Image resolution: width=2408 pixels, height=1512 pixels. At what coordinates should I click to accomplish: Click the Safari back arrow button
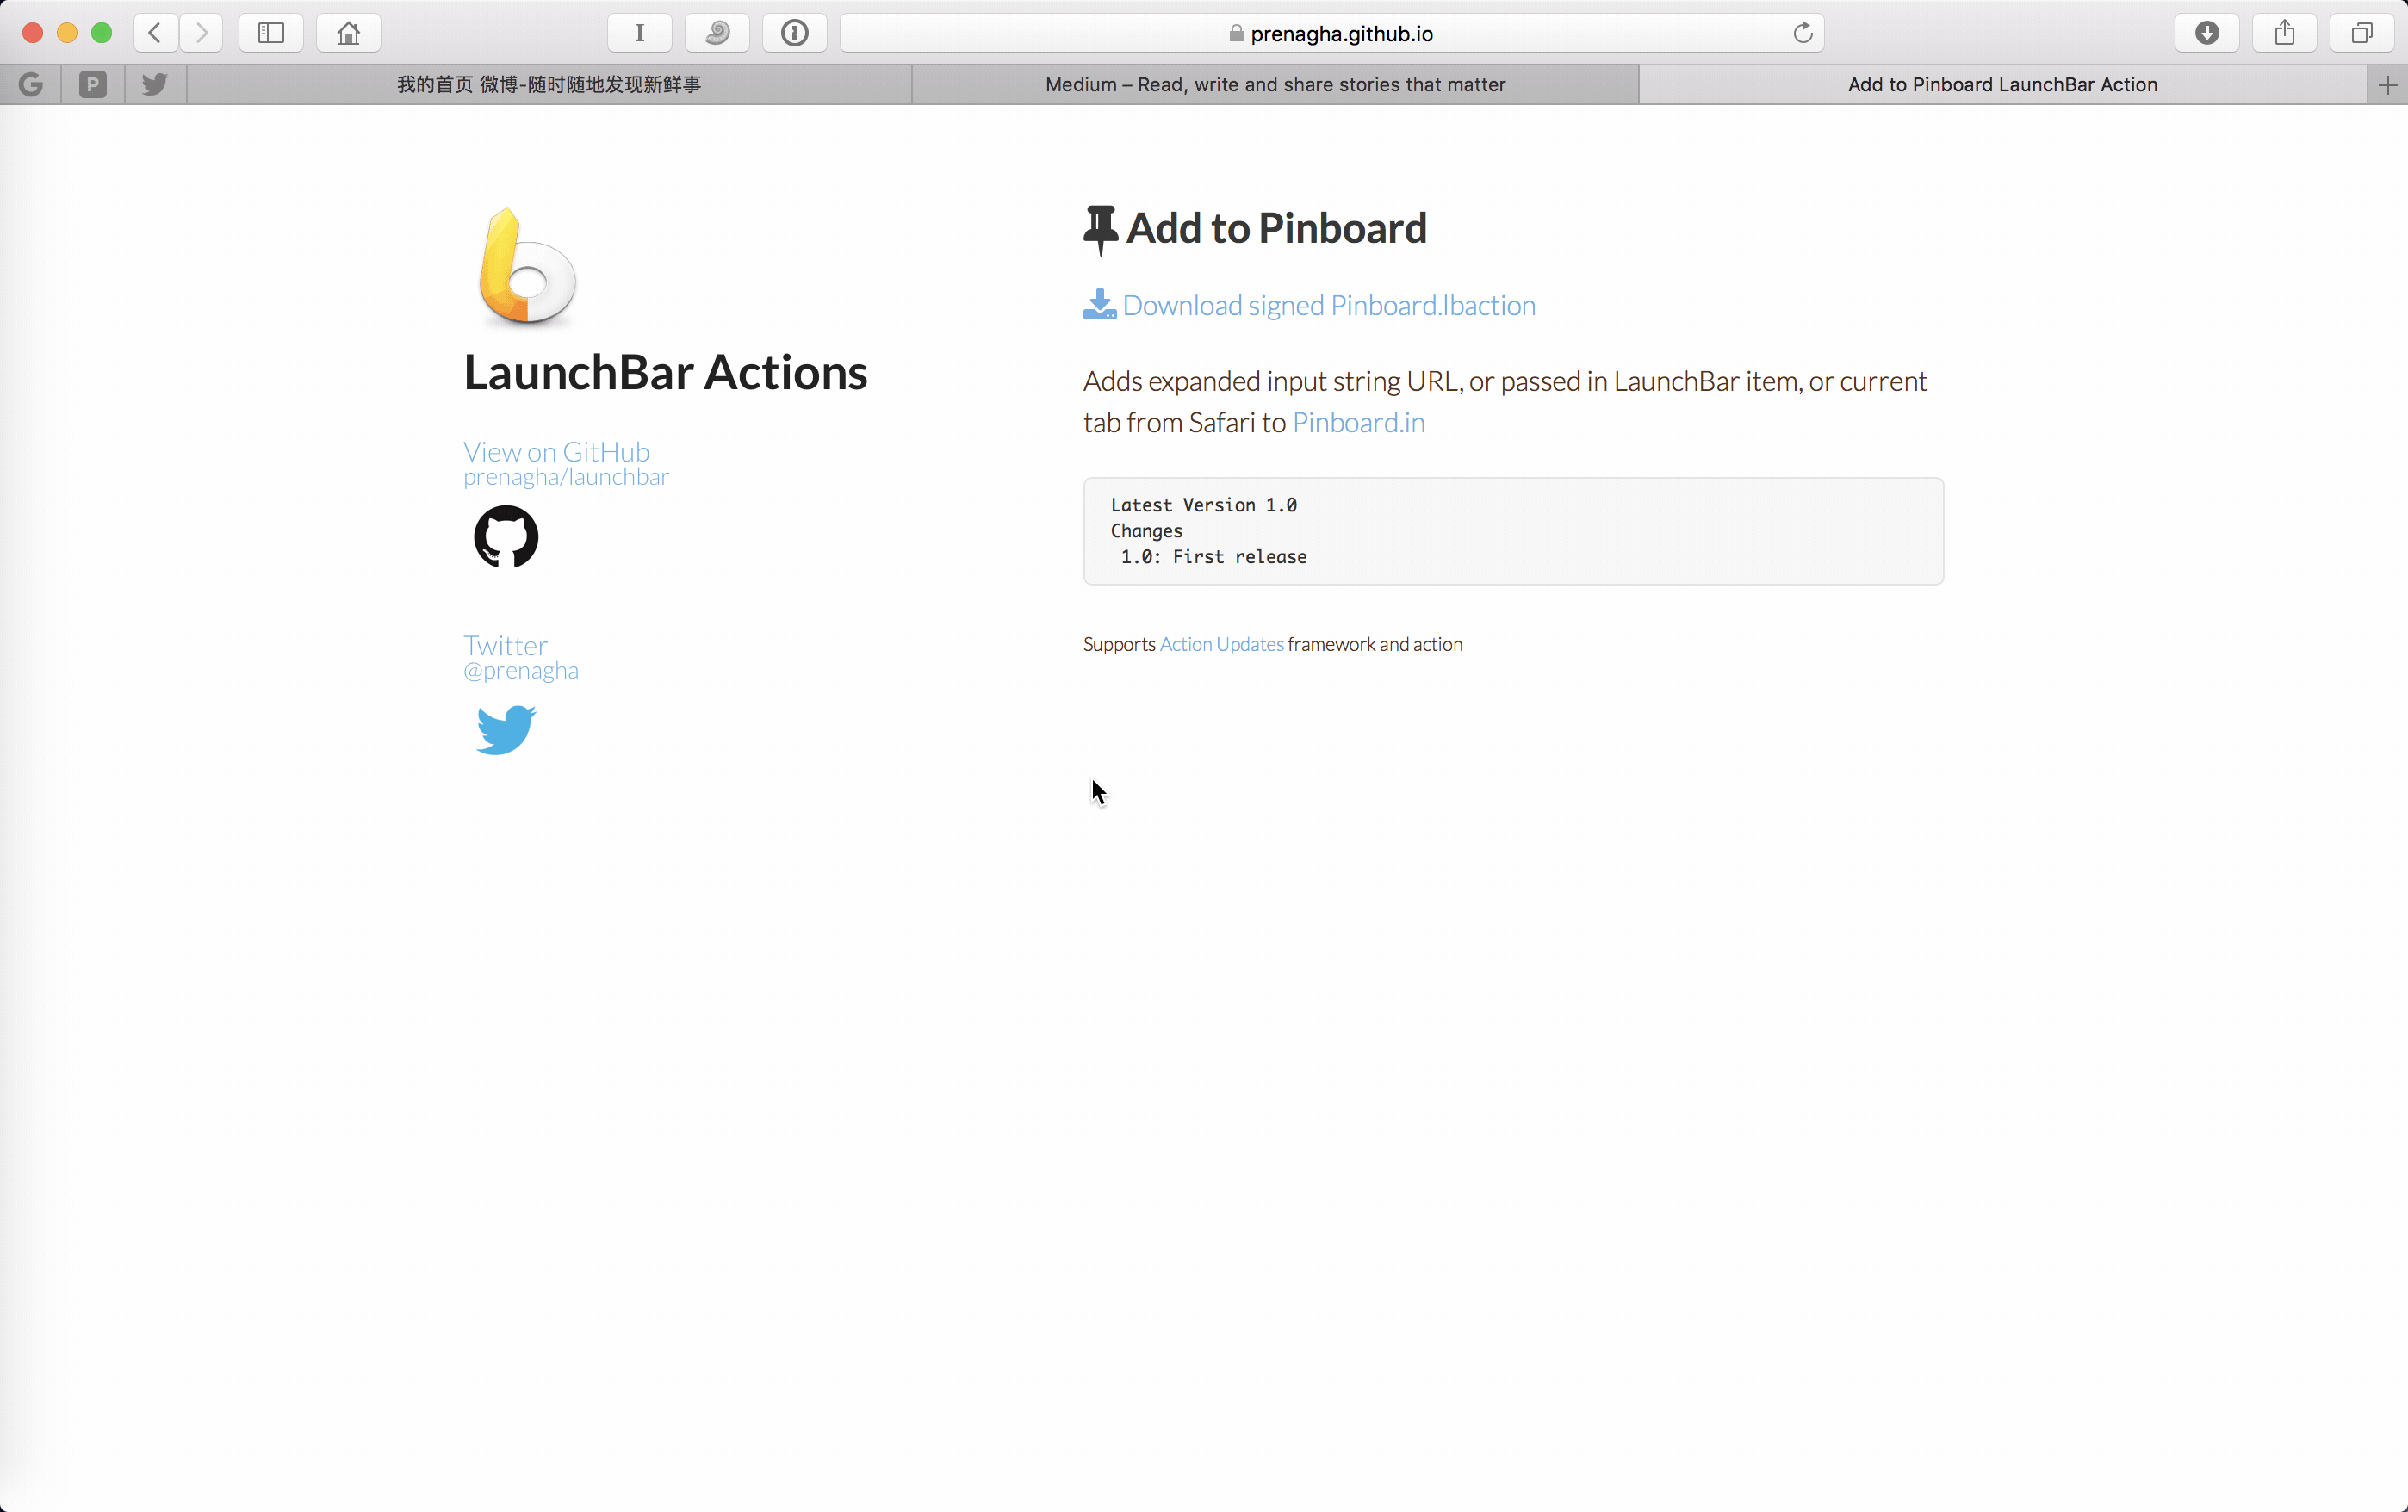[x=155, y=33]
